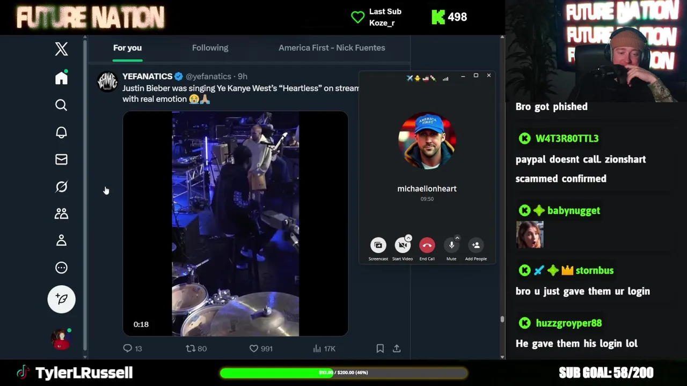Open More circle ellipsis icon
Image resolution: width=687 pixels, height=386 pixels.
click(61, 268)
